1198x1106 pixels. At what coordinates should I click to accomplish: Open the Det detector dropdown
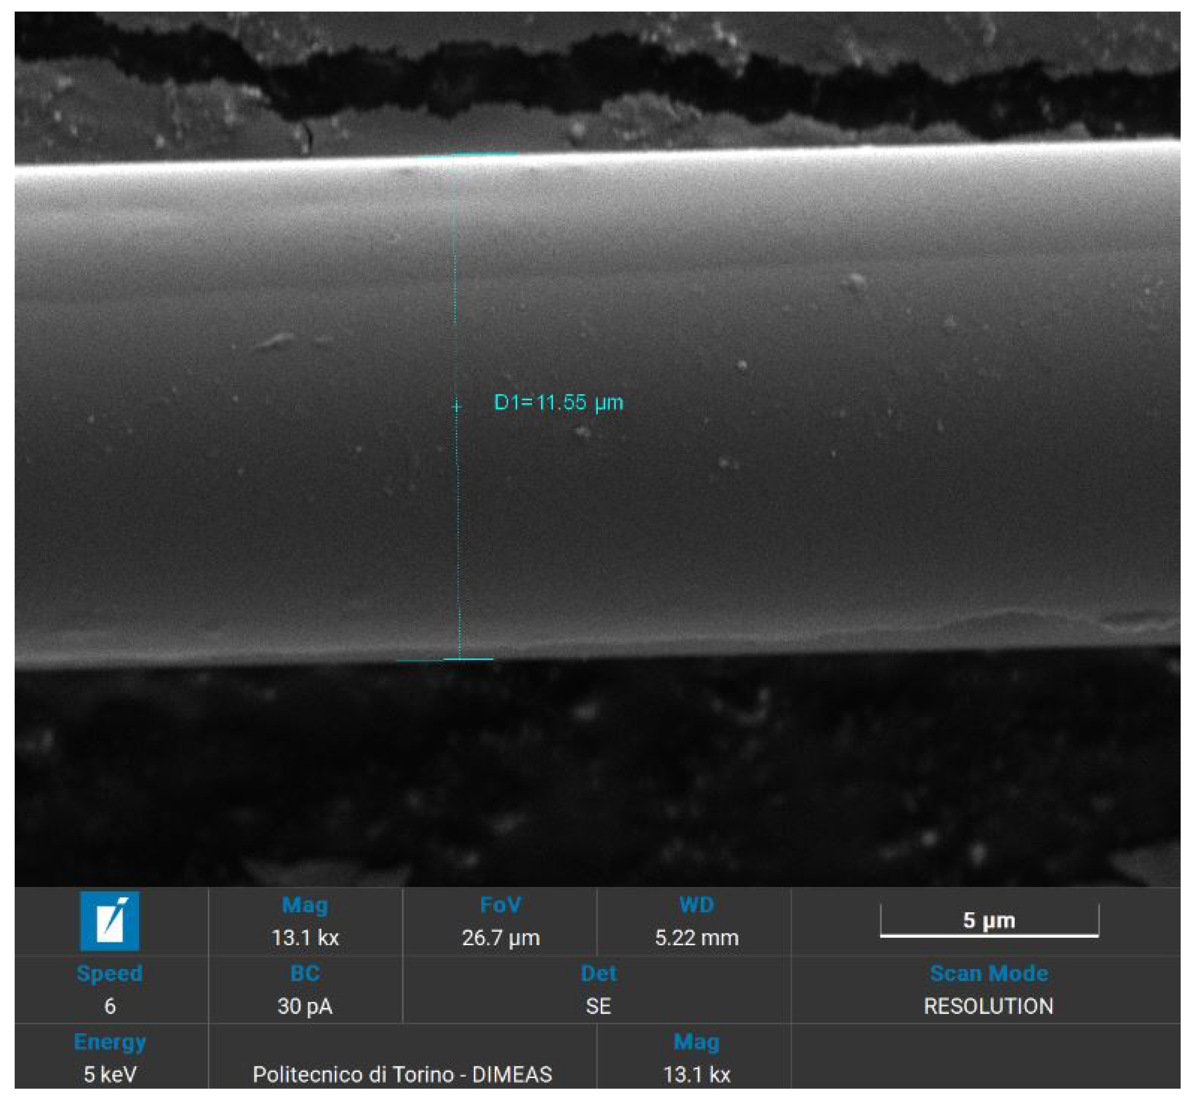[x=599, y=973]
